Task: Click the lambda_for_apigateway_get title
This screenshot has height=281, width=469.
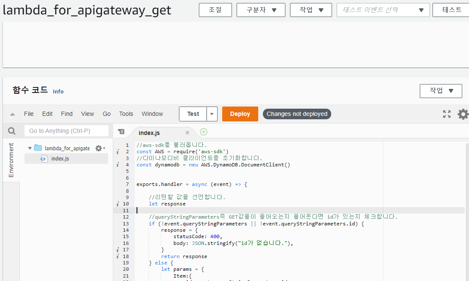Action: tap(87, 10)
